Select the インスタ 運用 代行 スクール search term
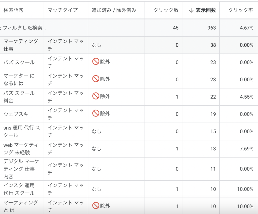258x214 pixels. pos(19,189)
